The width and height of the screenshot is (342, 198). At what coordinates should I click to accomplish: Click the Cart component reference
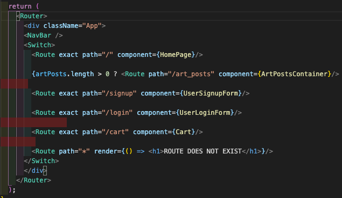[x=184, y=132]
